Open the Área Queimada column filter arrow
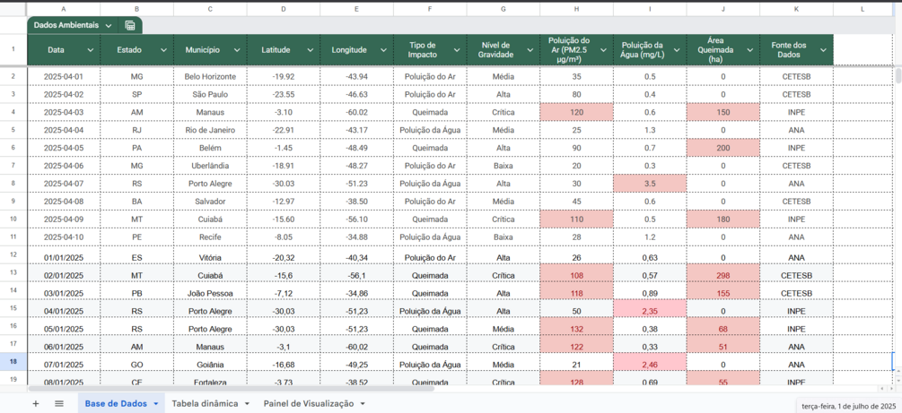 [x=749, y=50]
